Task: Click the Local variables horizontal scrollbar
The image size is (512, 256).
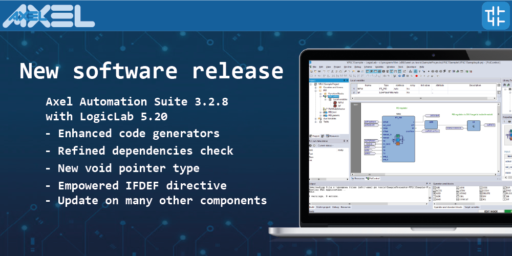Action: [x=423, y=98]
